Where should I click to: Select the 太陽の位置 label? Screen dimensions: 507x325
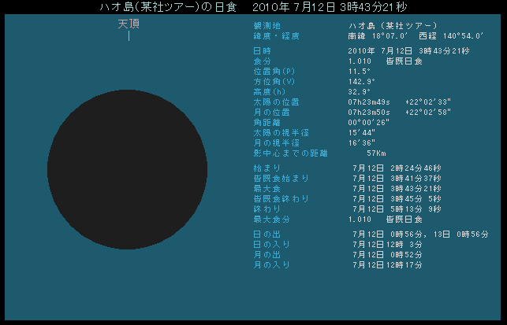265,102
